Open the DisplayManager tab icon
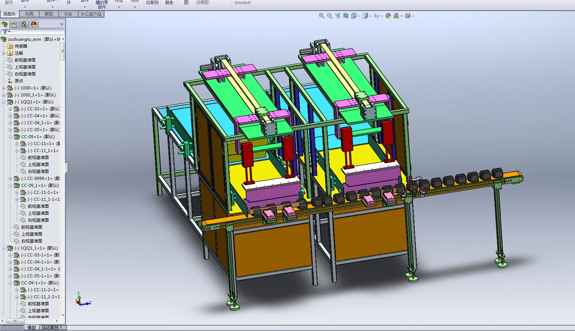The image size is (575, 331). pos(34,24)
